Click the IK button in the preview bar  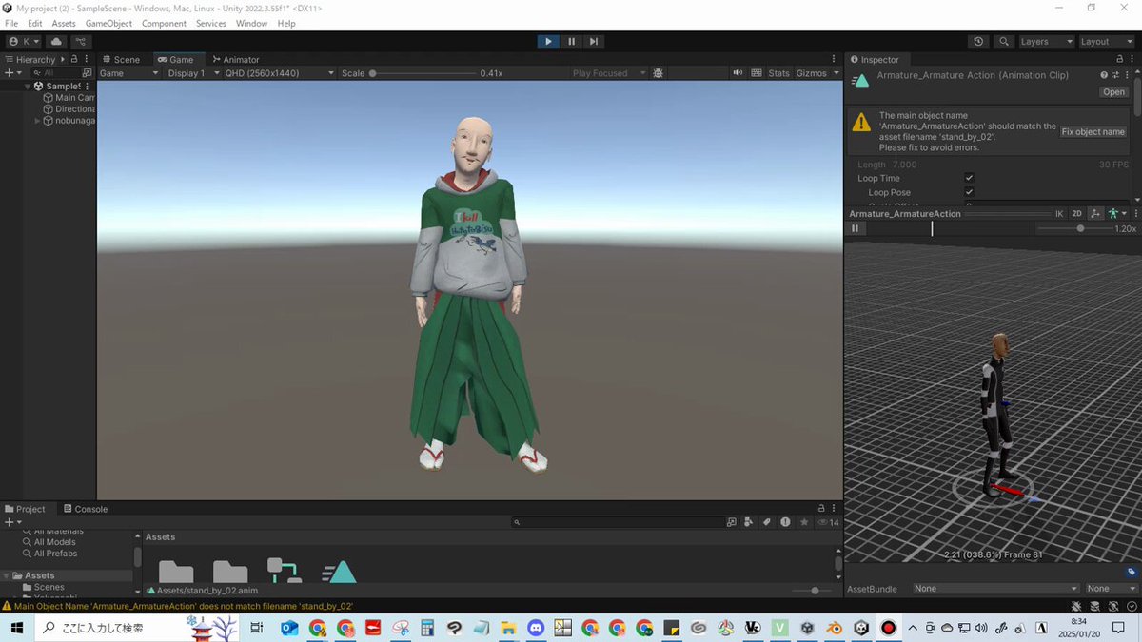pyautogui.click(x=1059, y=213)
